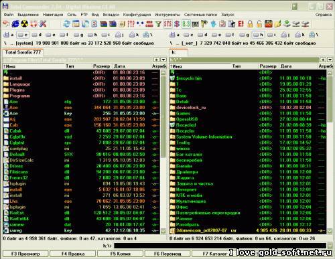Viewport: 335px width, 259px height.
Task: Select the Plugins folder in left panel
Action: [82, 90]
